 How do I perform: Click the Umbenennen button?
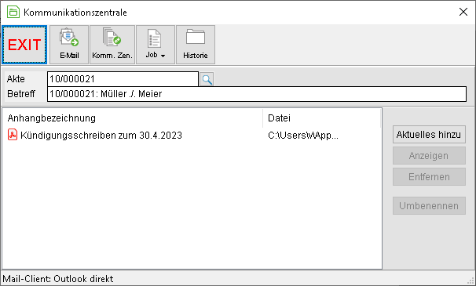coord(429,206)
